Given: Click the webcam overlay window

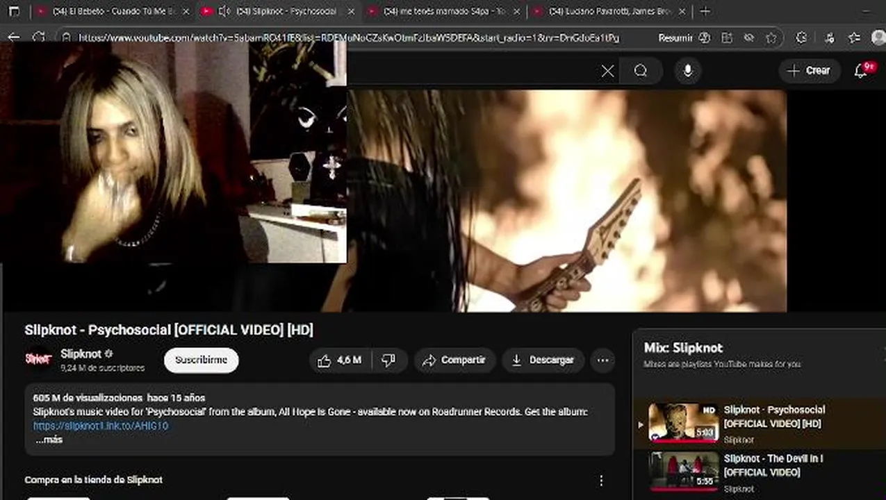Looking at the screenshot, I should [173, 152].
